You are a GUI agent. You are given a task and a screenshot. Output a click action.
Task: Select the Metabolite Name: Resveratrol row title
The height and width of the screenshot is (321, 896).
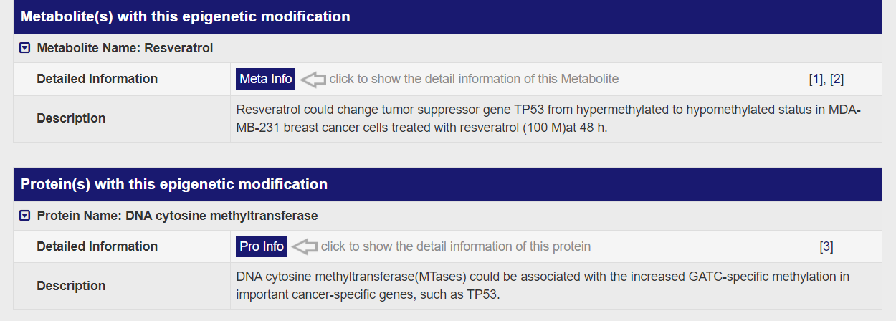(125, 48)
